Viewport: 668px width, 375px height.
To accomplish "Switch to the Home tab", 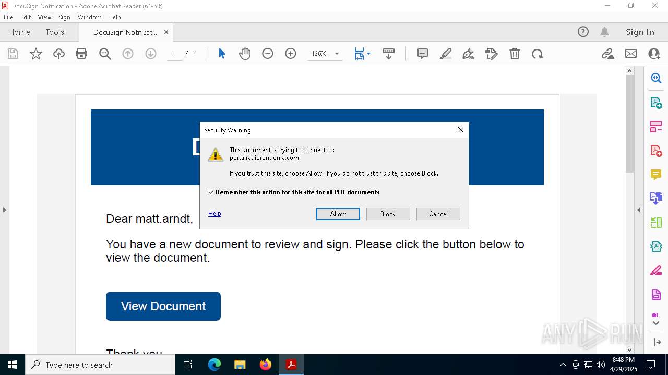I will coord(19,32).
